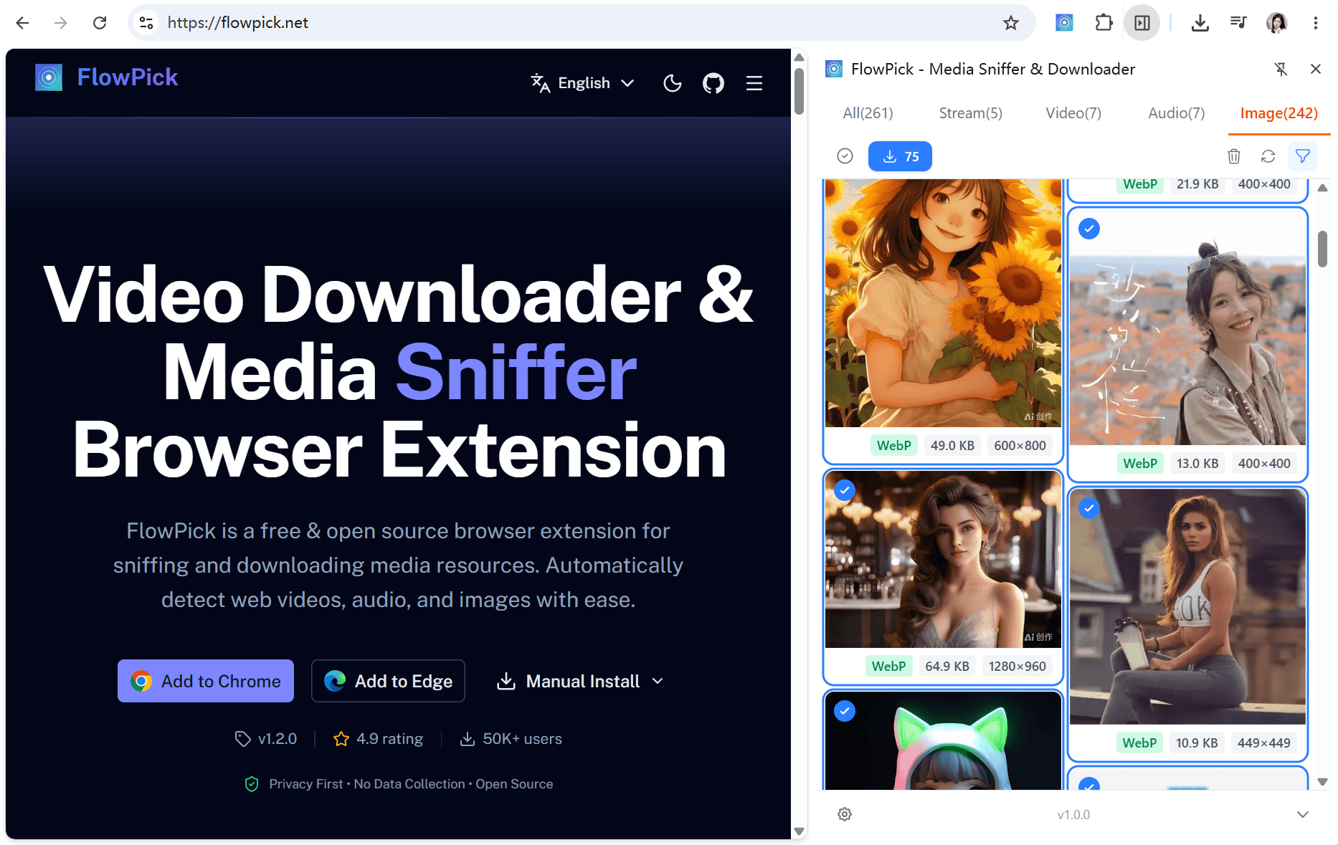Click the FlowPick brand name link

[x=128, y=77]
